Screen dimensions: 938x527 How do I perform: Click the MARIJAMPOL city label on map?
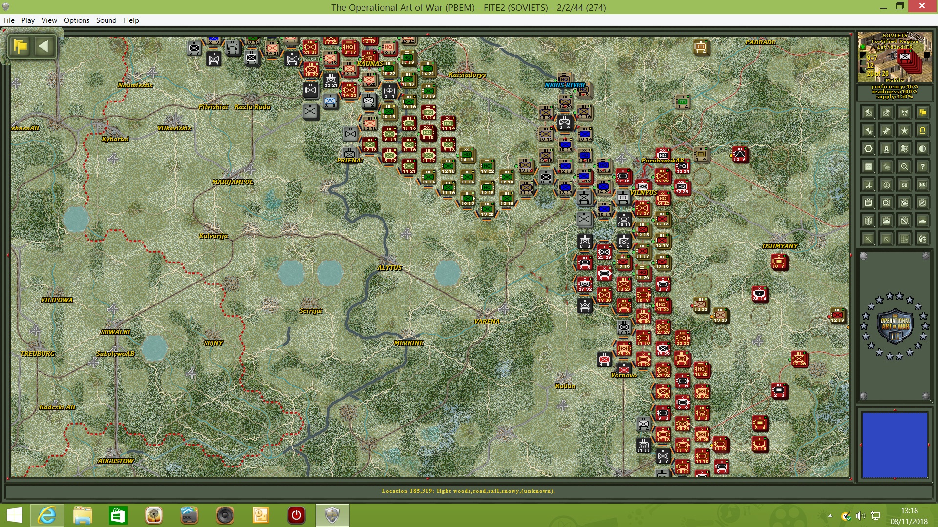point(233,182)
